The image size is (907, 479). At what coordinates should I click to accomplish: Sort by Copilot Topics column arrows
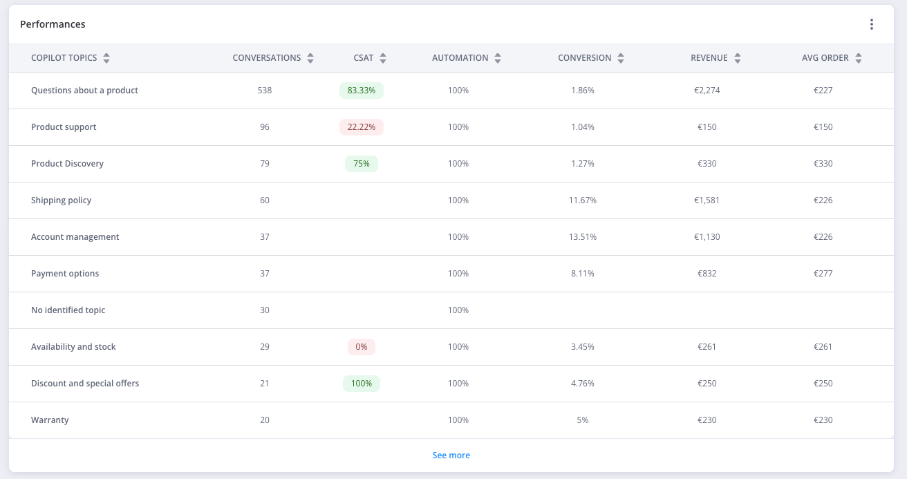[106, 59]
